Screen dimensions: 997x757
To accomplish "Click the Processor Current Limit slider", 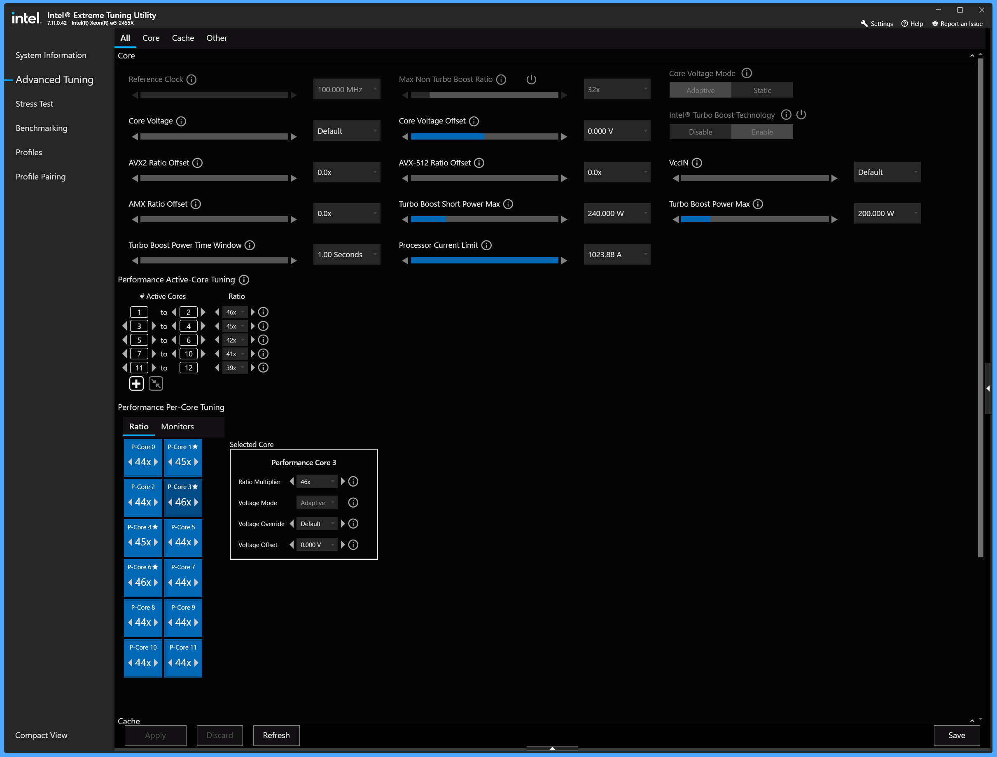I will [x=485, y=260].
